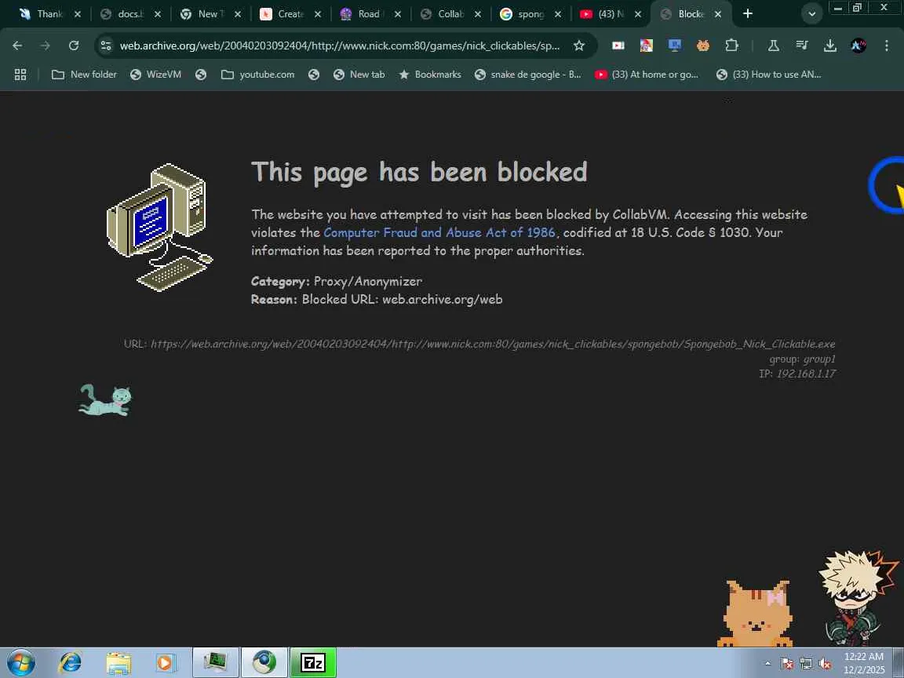Open the red video extension icon

coord(618,46)
